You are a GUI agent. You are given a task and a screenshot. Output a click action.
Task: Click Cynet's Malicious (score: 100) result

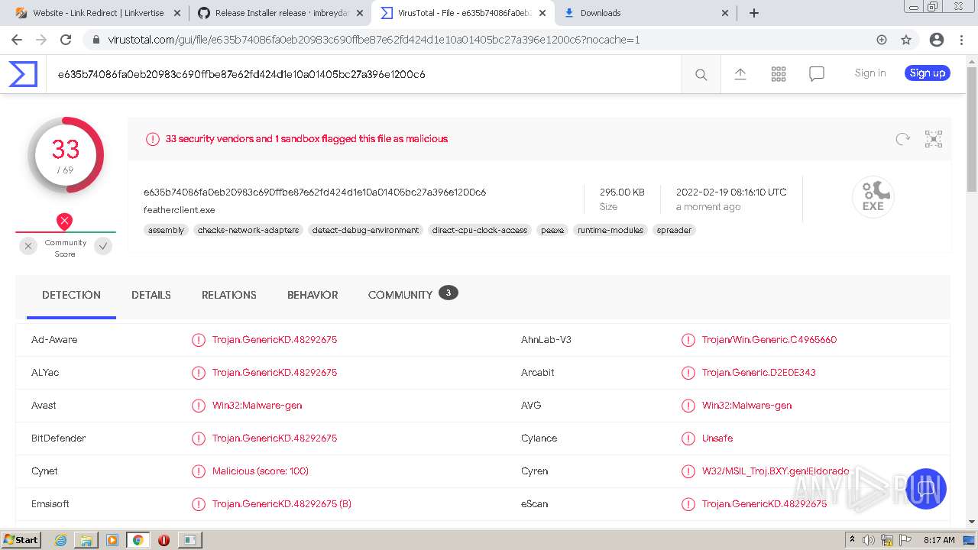[261, 471]
